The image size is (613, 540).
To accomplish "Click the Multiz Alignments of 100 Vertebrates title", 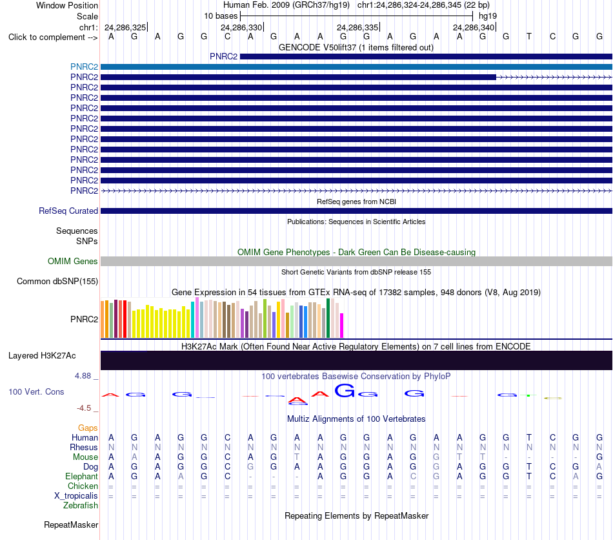I will (356, 419).
